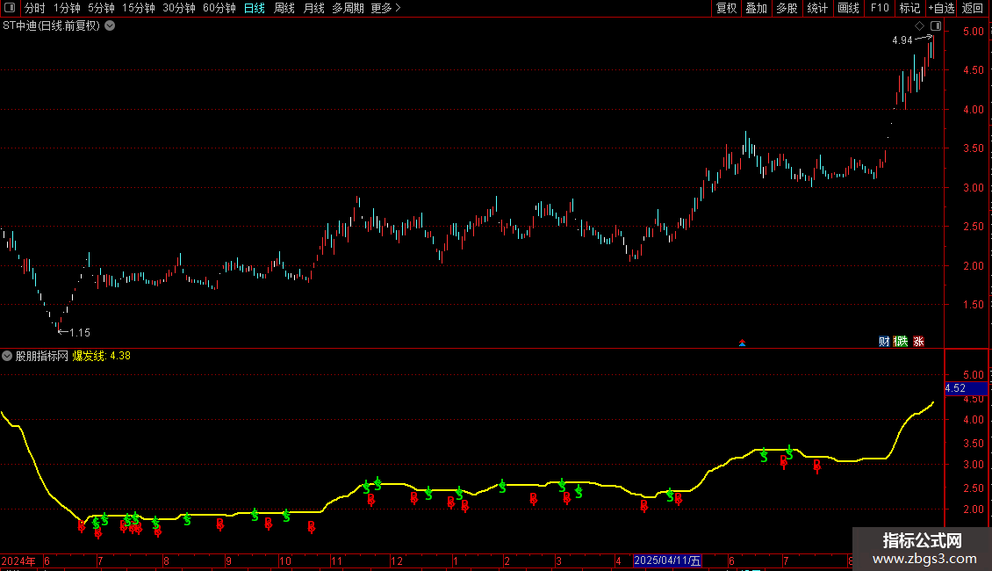This screenshot has width=992, height=571.
Task: Click month 10 on the date axis
Action: 284,560
